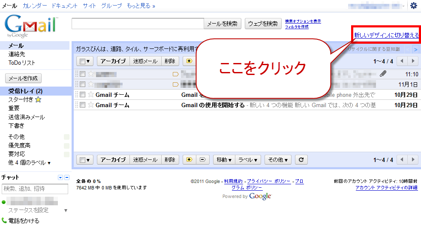The image size is (421, 252).
Task: Mark as not important in bottom toolbar
Action: coord(203,160)
